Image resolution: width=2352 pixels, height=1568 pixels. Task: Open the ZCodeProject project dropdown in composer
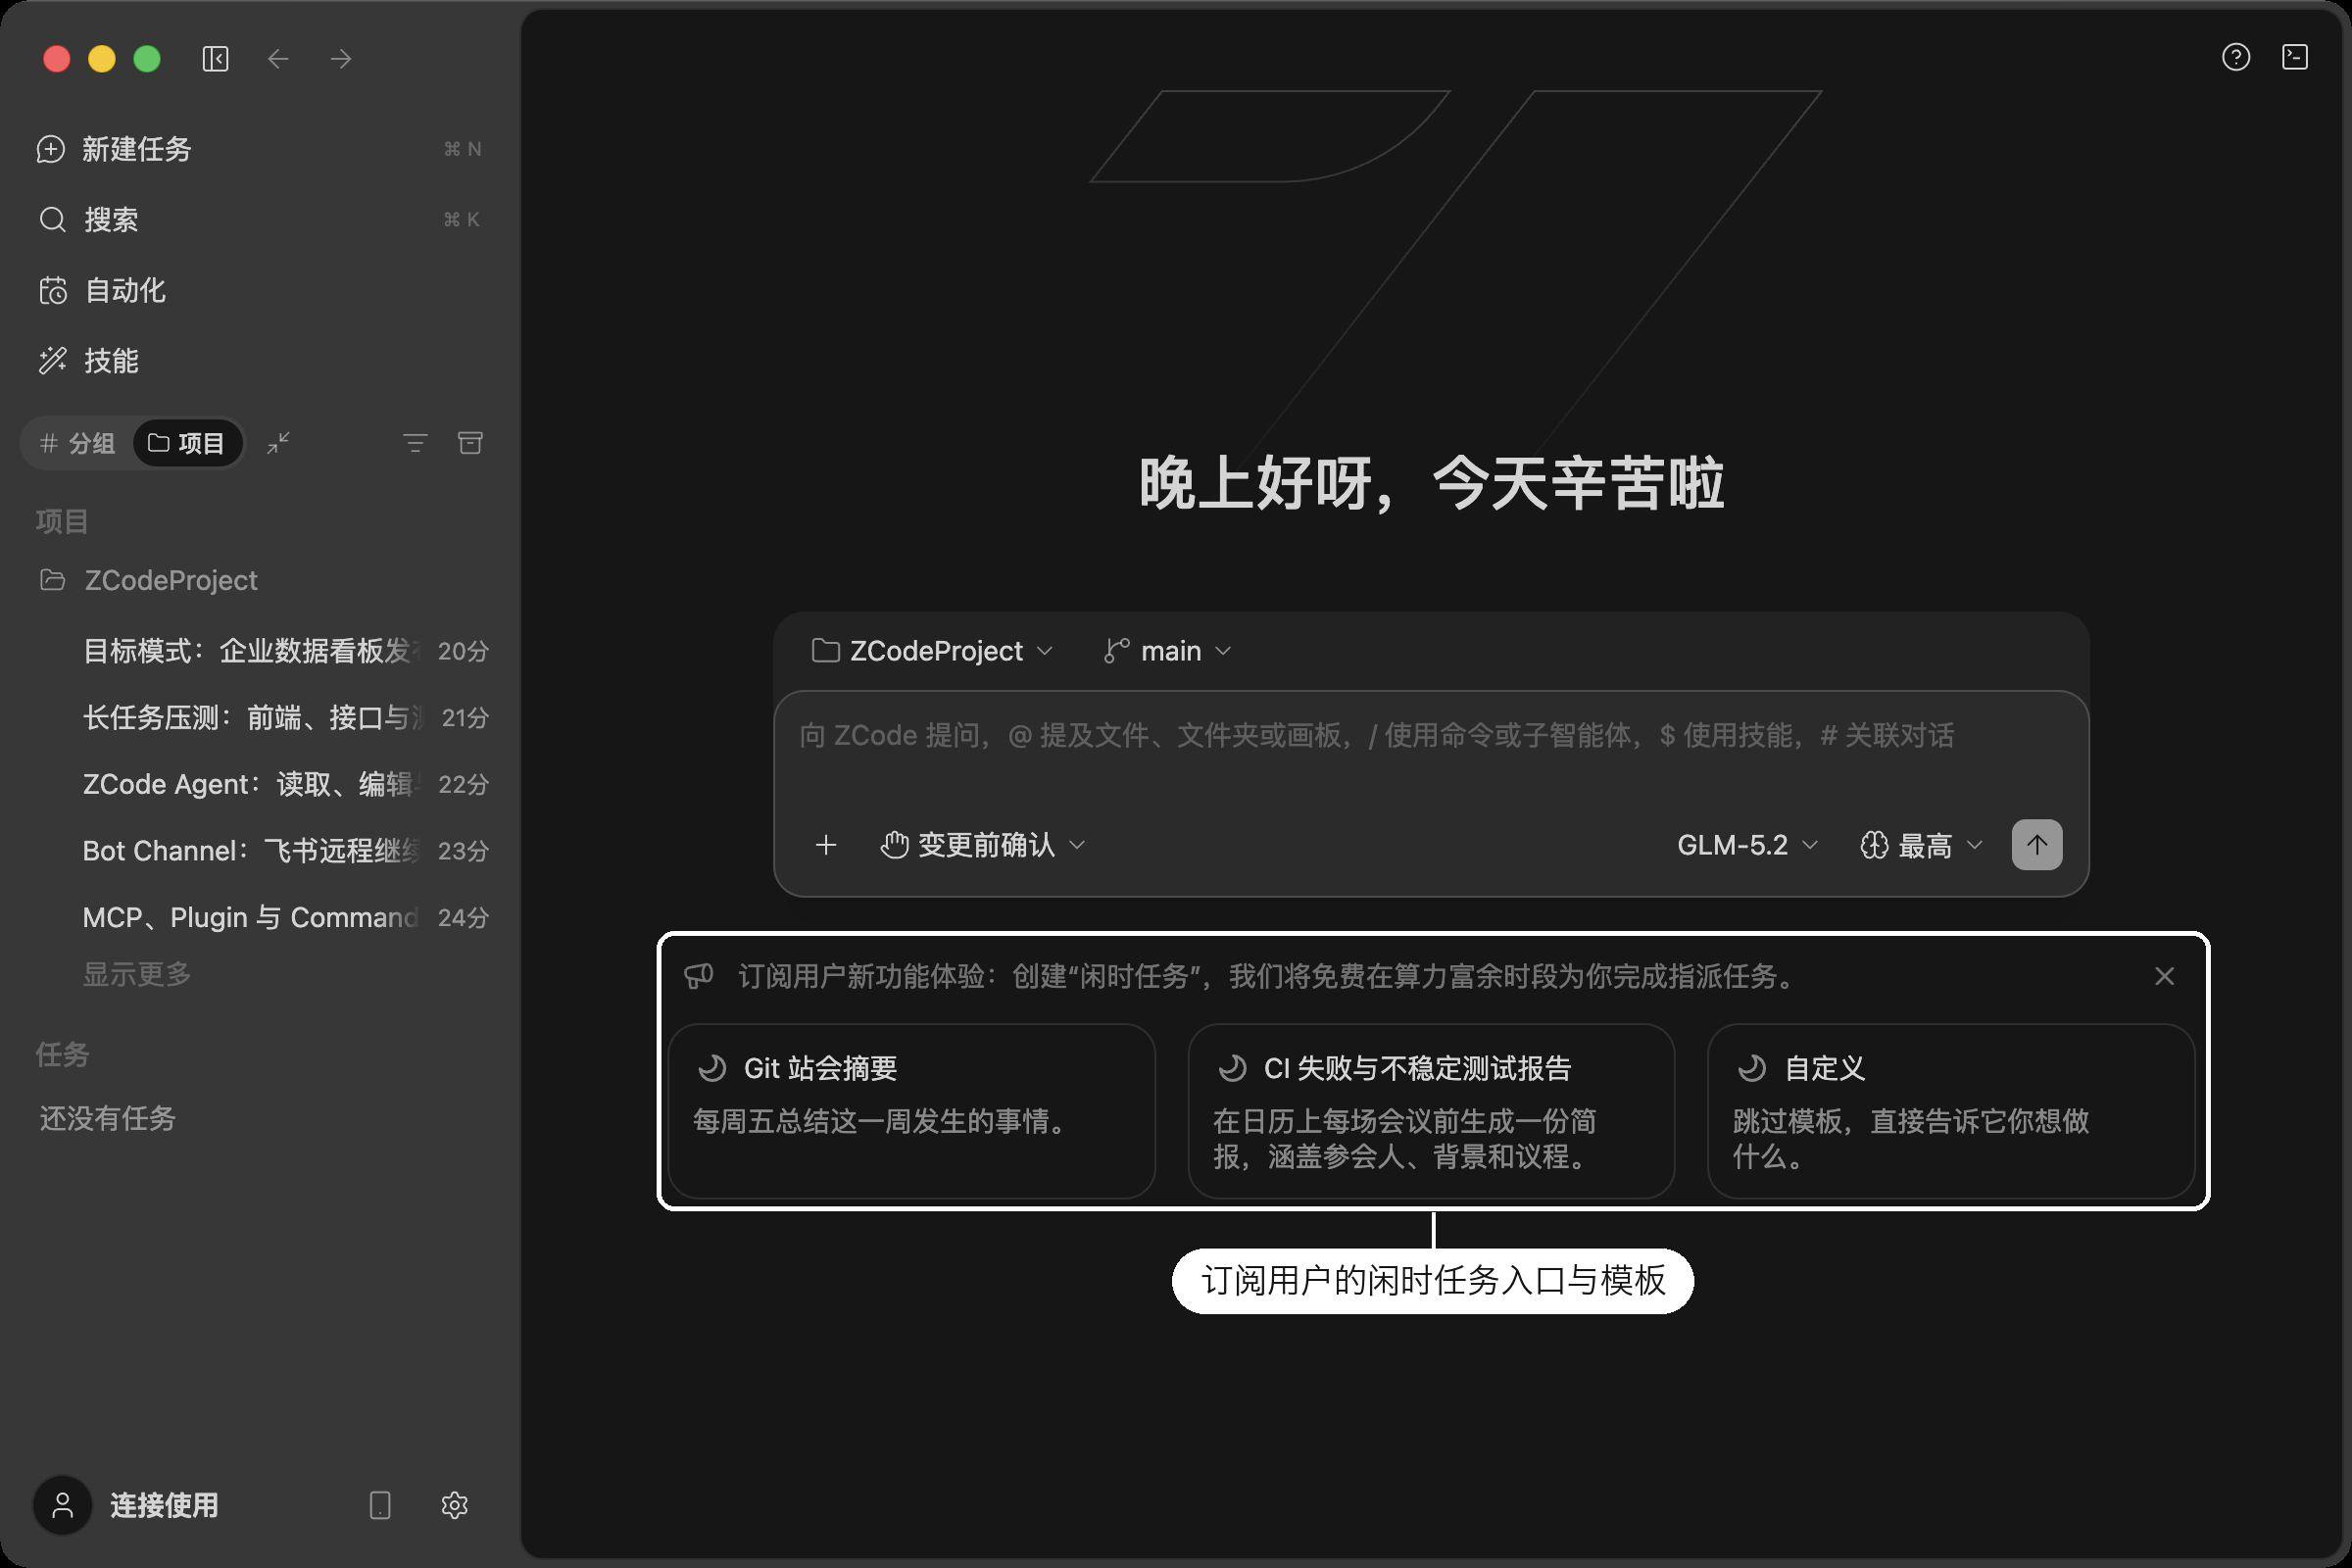[932, 651]
